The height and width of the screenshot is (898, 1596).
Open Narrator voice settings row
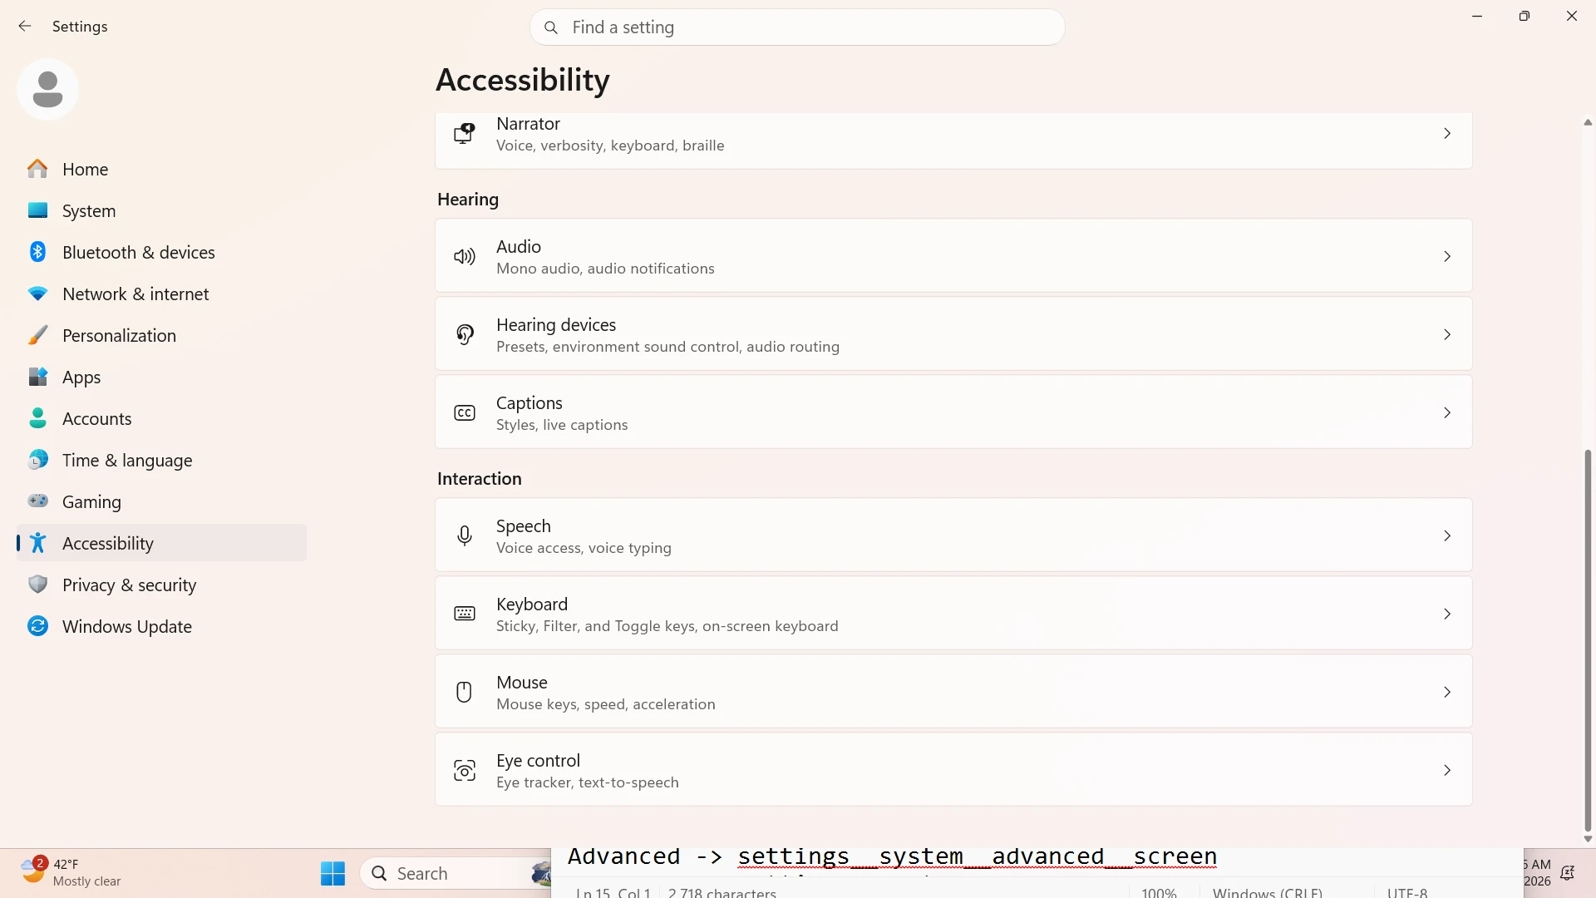(x=953, y=141)
